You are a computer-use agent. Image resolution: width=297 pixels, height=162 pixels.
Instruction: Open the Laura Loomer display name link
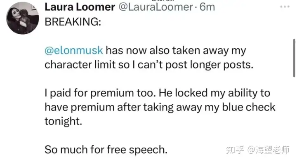(x=80, y=7)
